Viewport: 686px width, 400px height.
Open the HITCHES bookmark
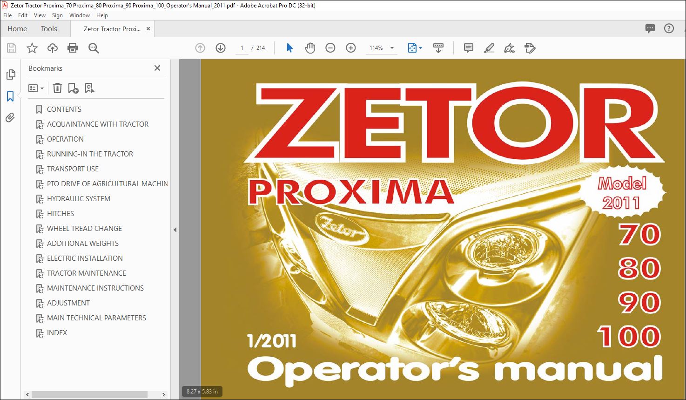[x=61, y=213]
